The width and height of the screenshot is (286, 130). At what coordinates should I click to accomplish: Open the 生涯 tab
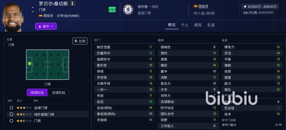[x=211, y=25]
